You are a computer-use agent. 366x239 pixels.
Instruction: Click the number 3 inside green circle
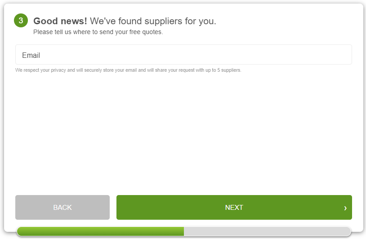pyautogui.click(x=21, y=21)
